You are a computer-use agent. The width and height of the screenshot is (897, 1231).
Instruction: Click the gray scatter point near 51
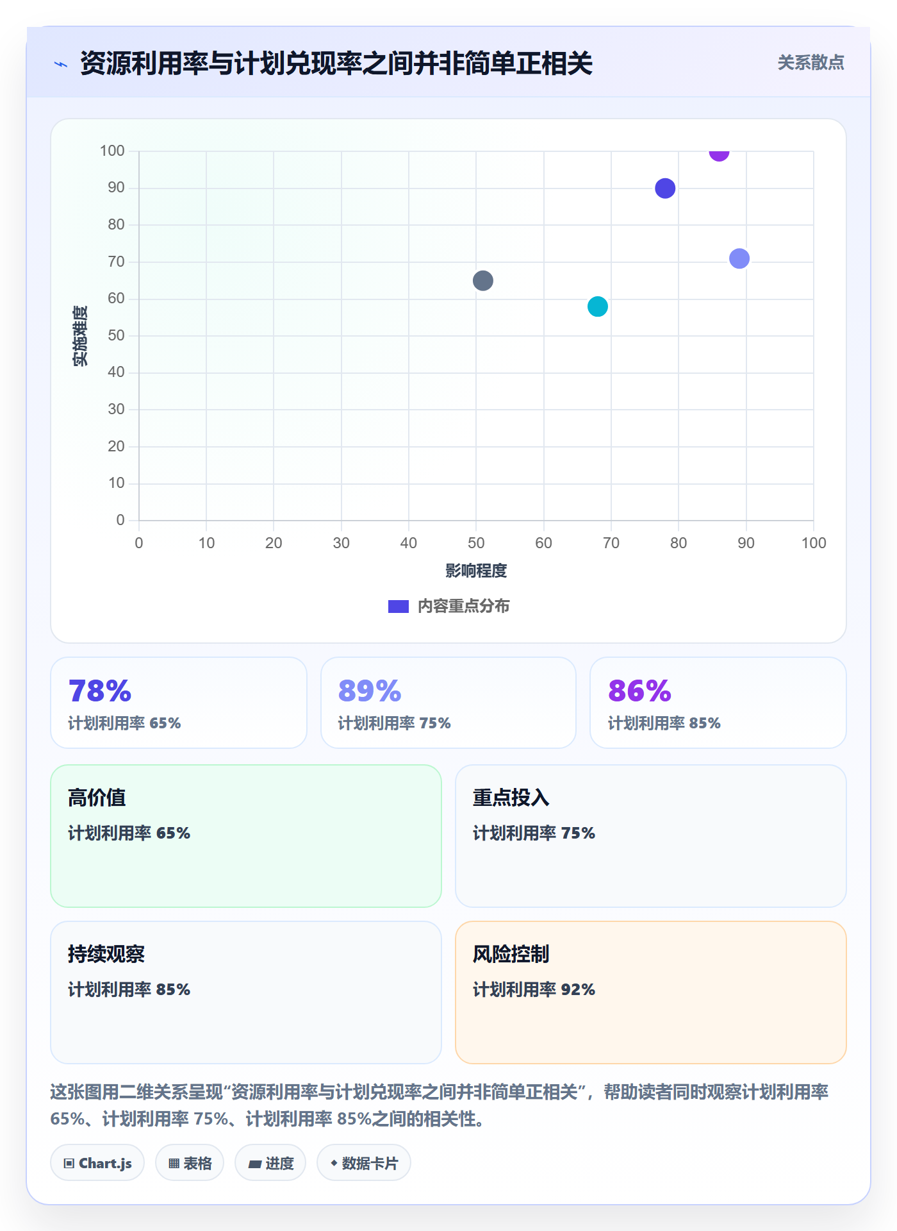coord(483,281)
